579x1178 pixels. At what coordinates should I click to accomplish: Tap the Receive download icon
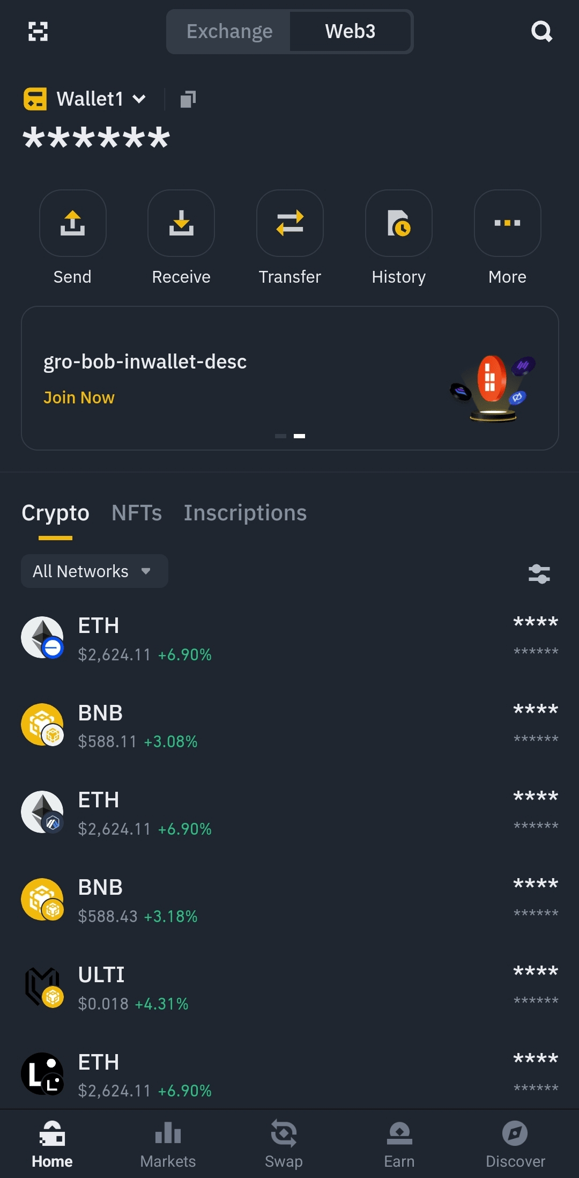pyautogui.click(x=181, y=223)
